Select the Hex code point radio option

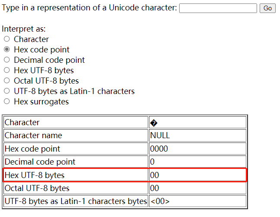click(7, 49)
